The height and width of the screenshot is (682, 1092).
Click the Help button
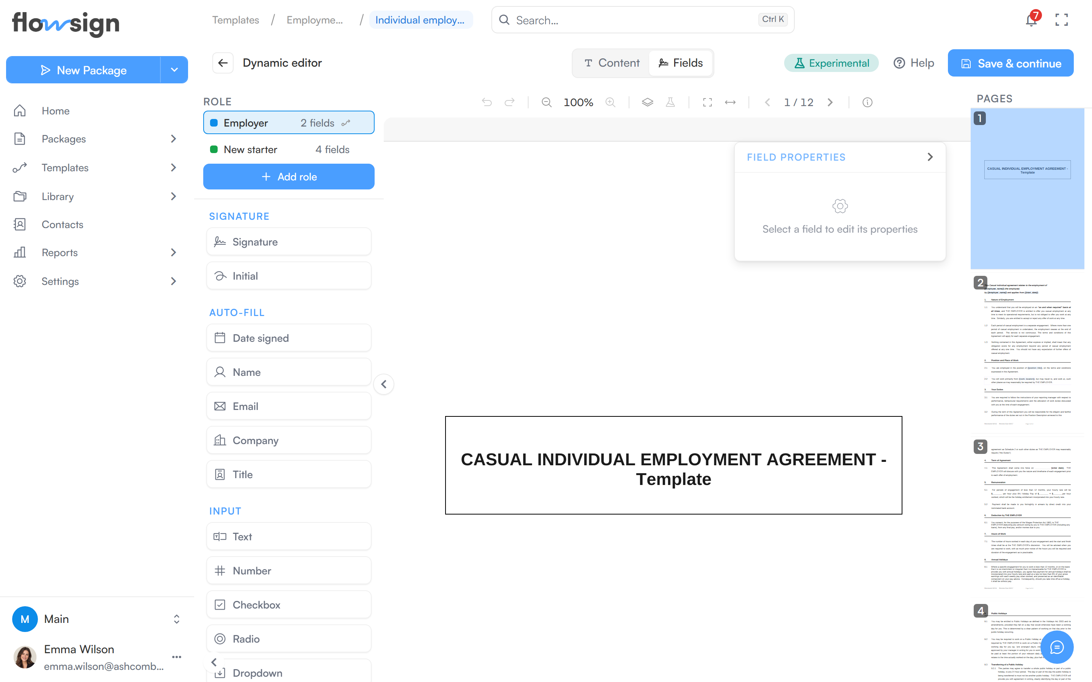click(914, 63)
